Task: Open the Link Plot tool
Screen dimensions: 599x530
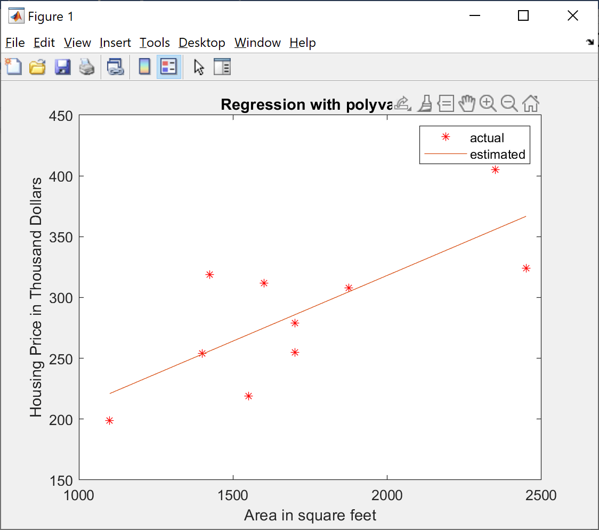Action: point(115,67)
